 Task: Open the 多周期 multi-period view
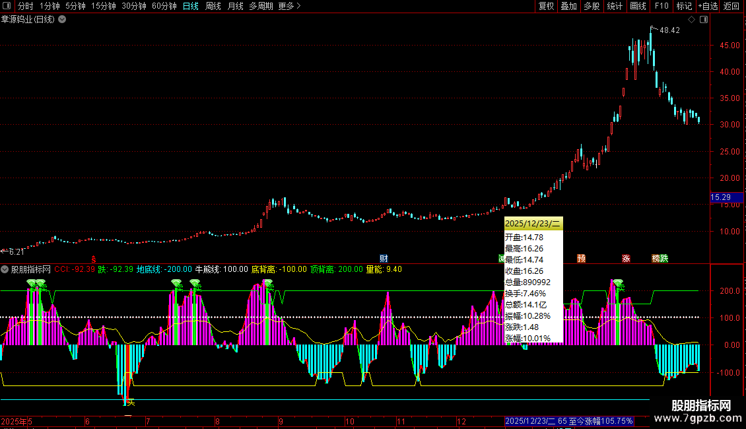pos(261,6)
